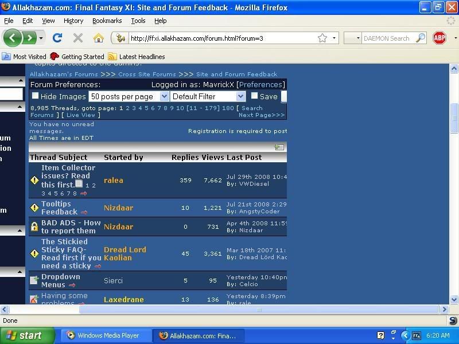Open the posts per page dropdown

pos(128,96)
